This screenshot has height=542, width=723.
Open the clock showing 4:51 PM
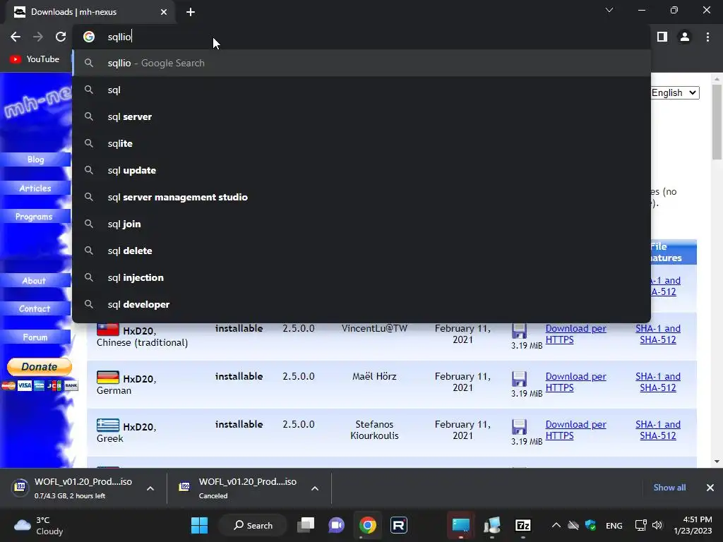coord(693,525)
